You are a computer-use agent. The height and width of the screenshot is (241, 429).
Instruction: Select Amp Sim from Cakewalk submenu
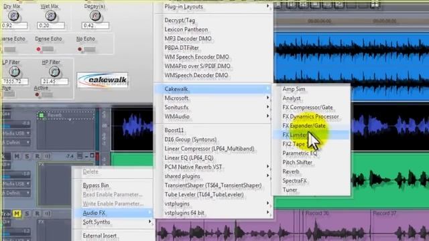[x=311, y=89]
